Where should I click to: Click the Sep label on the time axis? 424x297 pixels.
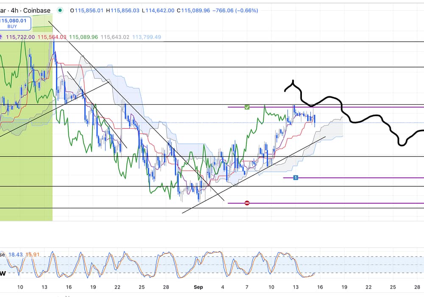coord(198,287)
